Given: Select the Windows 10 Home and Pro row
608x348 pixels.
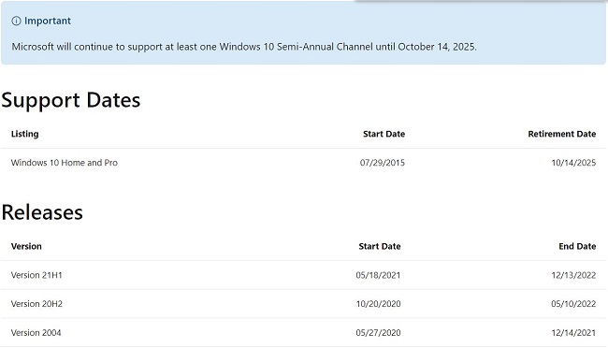Looking at the screenshot, I should (303, 163).
